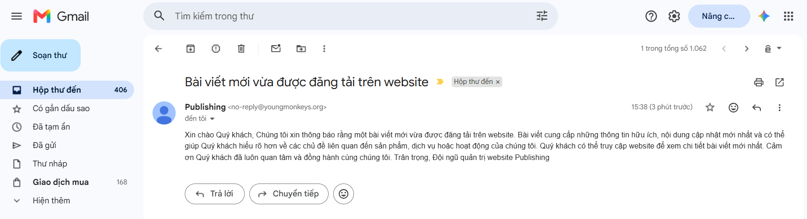The height and width of the screenshot is (219, 807).
Task: Mark the email as unread
Action: click(x=276, y=48)
